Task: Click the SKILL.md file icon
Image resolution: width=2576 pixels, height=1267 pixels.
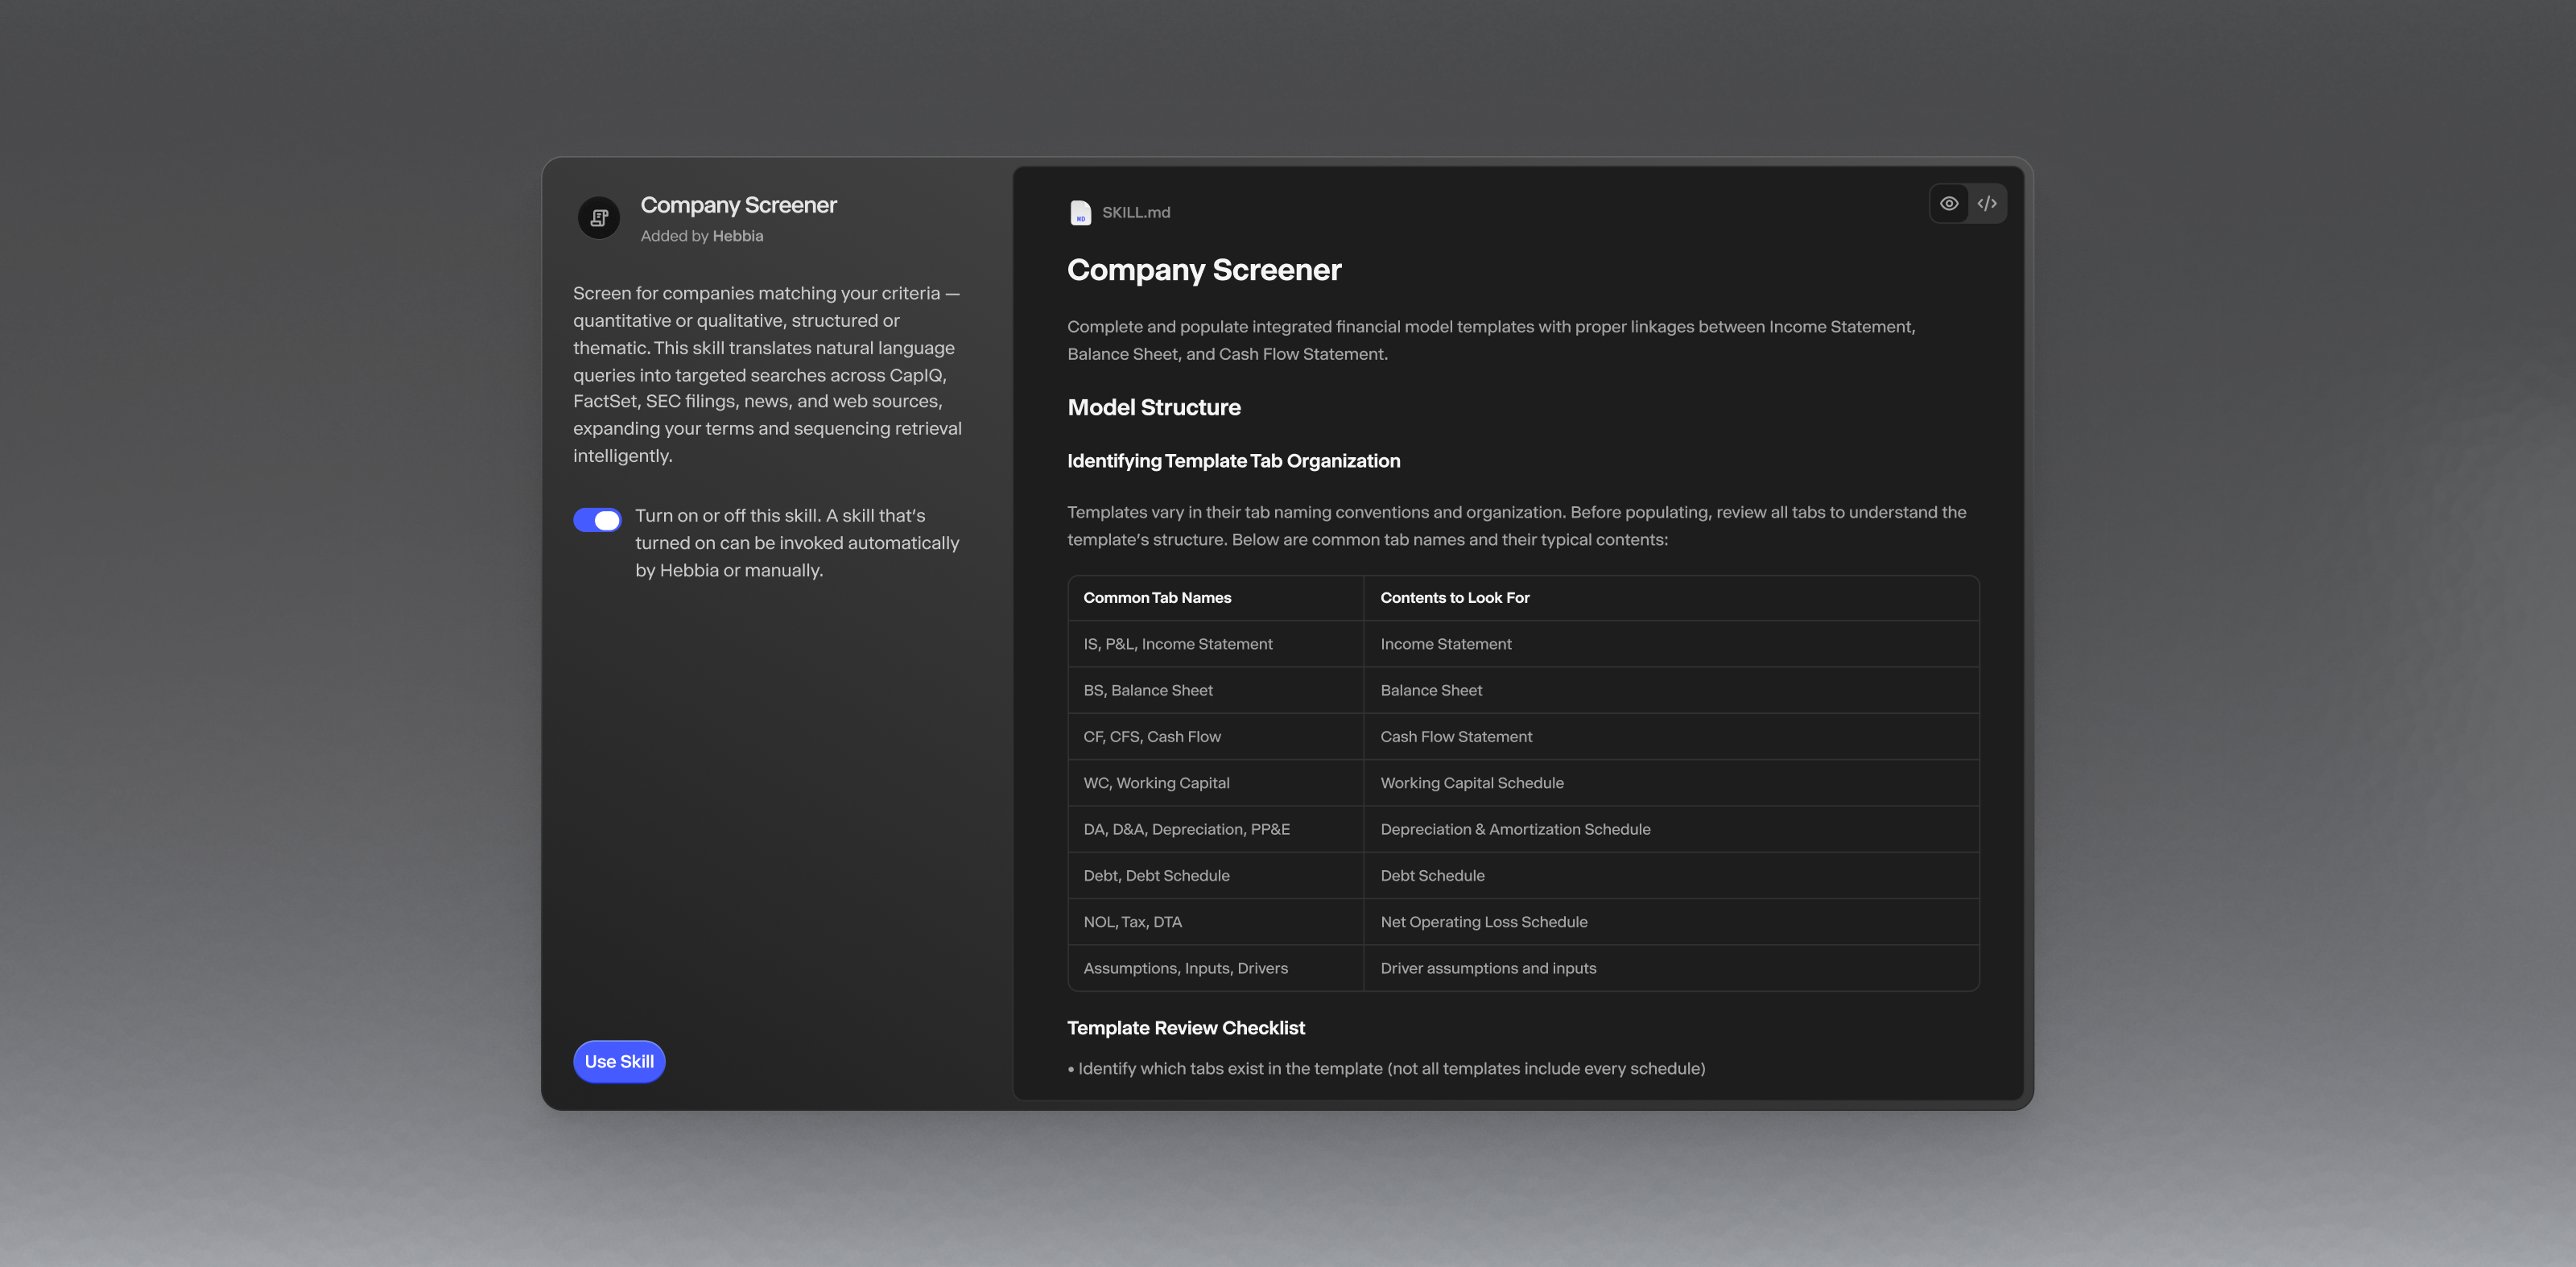Action: [x=1080, y=213]
